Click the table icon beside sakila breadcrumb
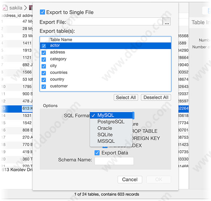This screenshot has height=201, width=211. [31, 8]
